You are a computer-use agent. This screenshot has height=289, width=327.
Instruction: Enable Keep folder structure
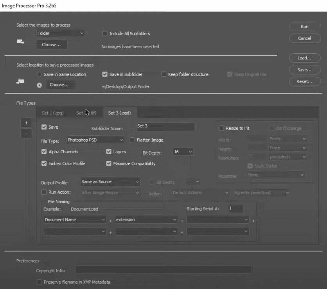pyautogui.click(x=163, y=74)
